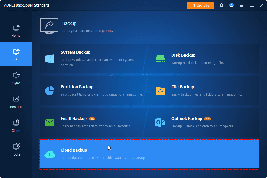Click 'Backup Windows and create an image' description
Image resolution: width=267 pixels, height=178 pixels.
tap(97, 62)
